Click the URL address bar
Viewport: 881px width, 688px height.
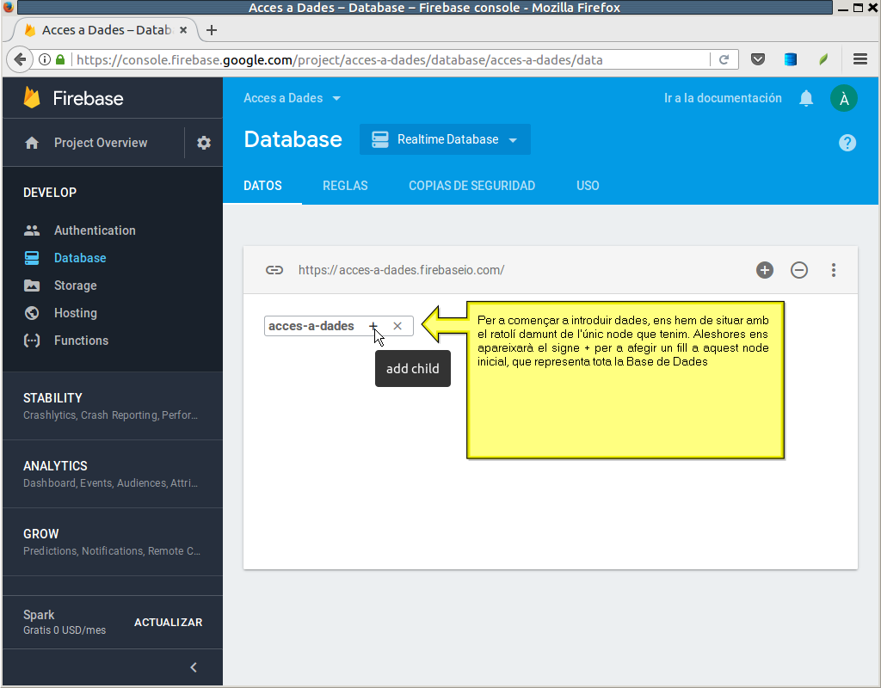[391, 59]
